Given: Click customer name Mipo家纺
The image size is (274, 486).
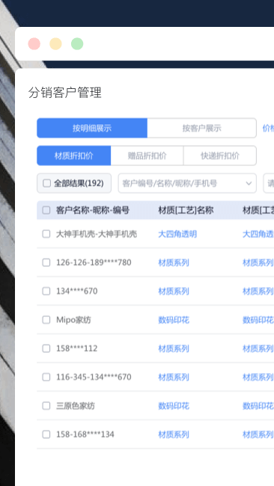Looking at the screenshot, I should [73, 320].
